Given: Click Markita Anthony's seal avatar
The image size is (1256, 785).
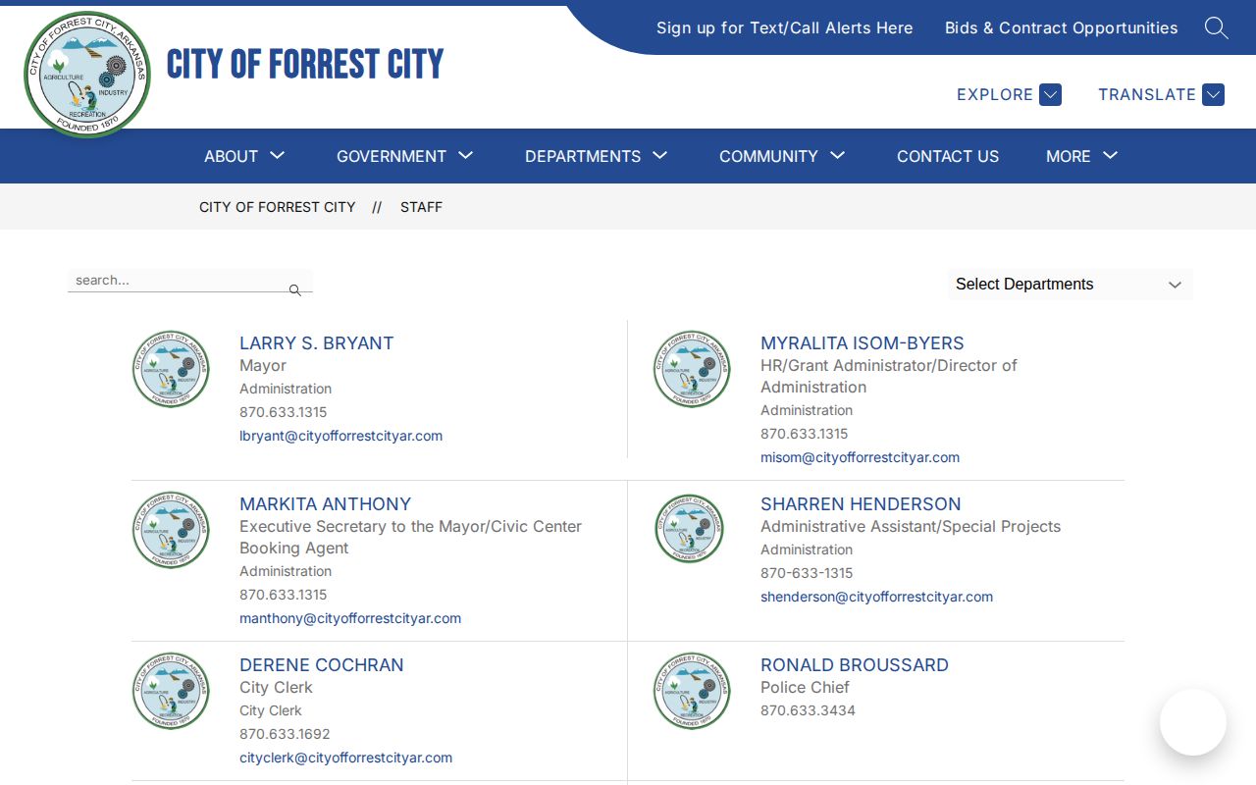Looking at the screenshot, I should [x=171, y=530].
